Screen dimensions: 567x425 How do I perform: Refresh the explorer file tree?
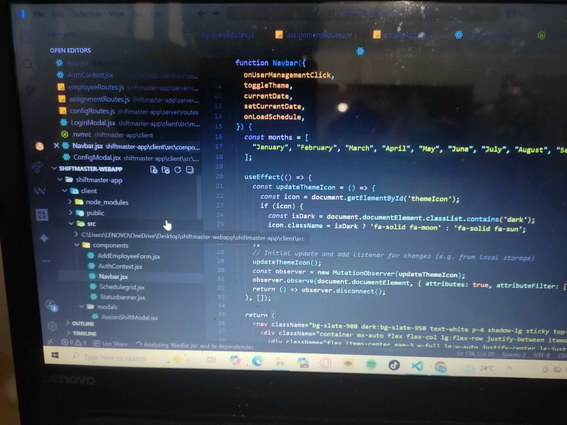[178, 170]
